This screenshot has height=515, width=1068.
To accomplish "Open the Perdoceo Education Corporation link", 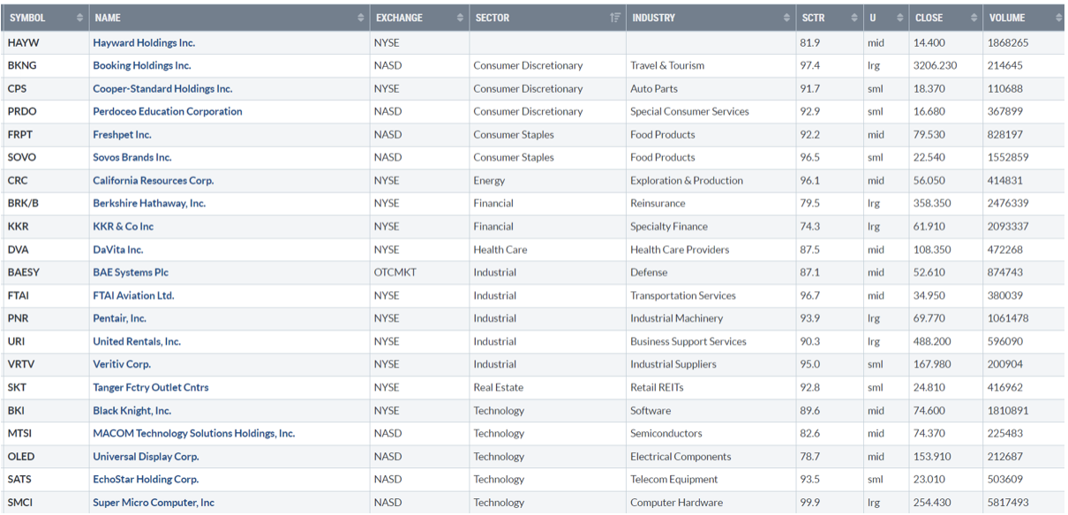I will click(x=167, y=111).
